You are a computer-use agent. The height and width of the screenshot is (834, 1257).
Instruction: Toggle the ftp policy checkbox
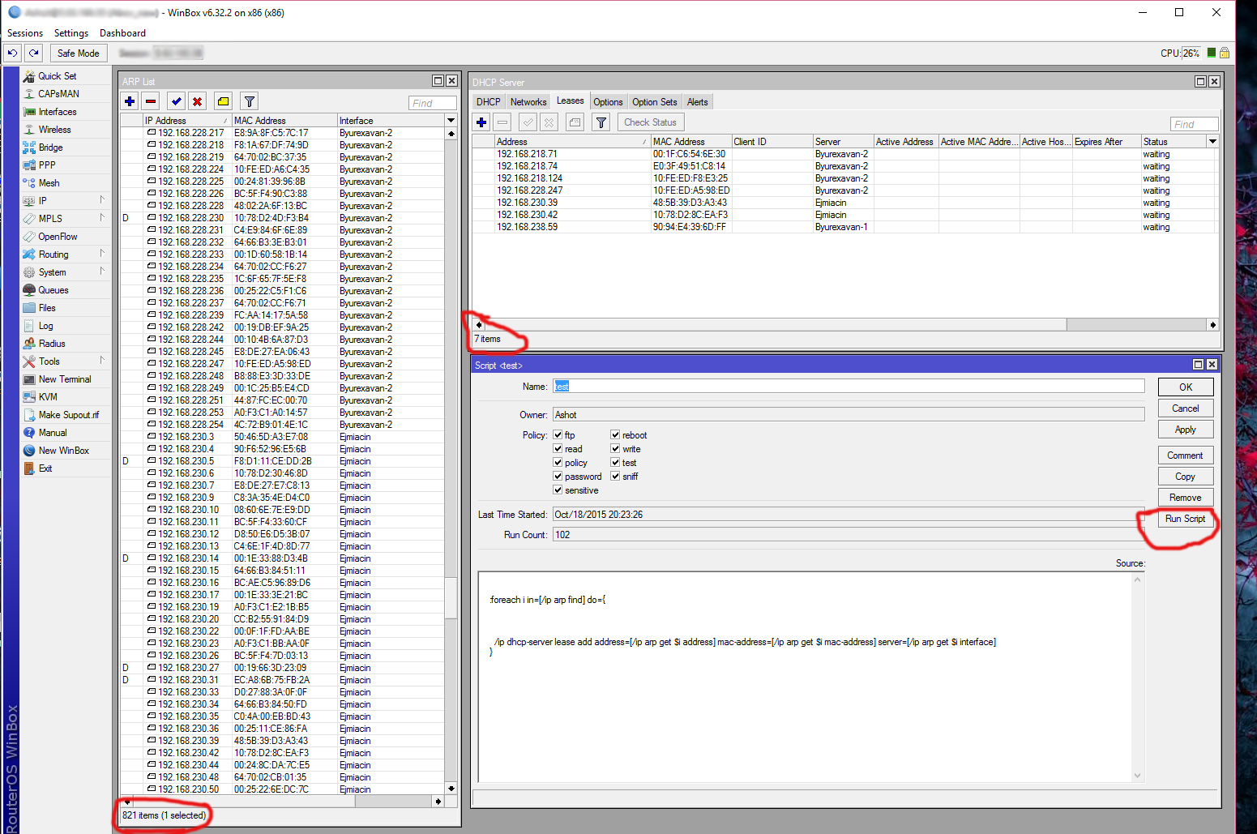[x=558, y=434]
